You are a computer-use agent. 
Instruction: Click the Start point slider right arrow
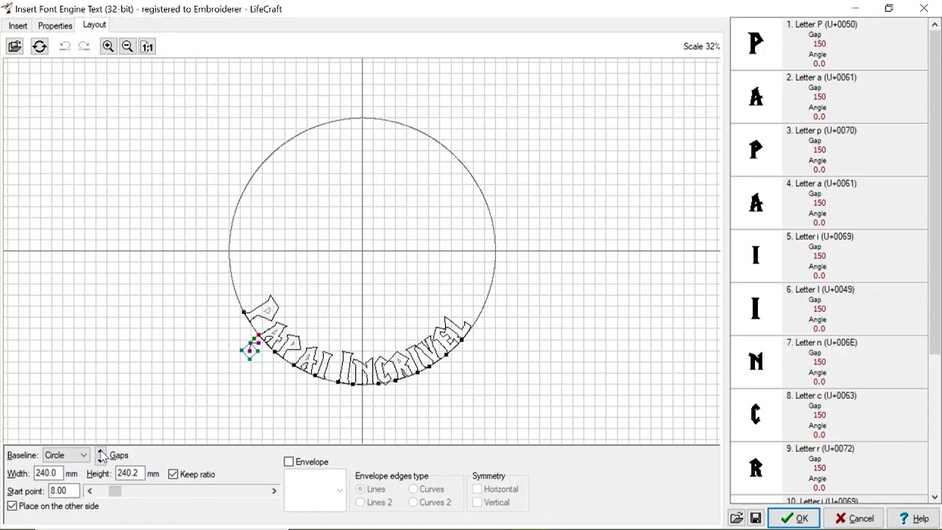[274, 491]
